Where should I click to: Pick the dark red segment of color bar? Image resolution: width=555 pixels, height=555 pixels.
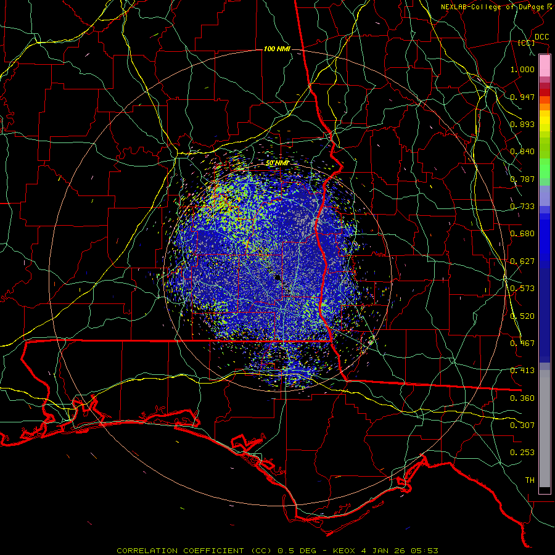click(x=545, y=92)
